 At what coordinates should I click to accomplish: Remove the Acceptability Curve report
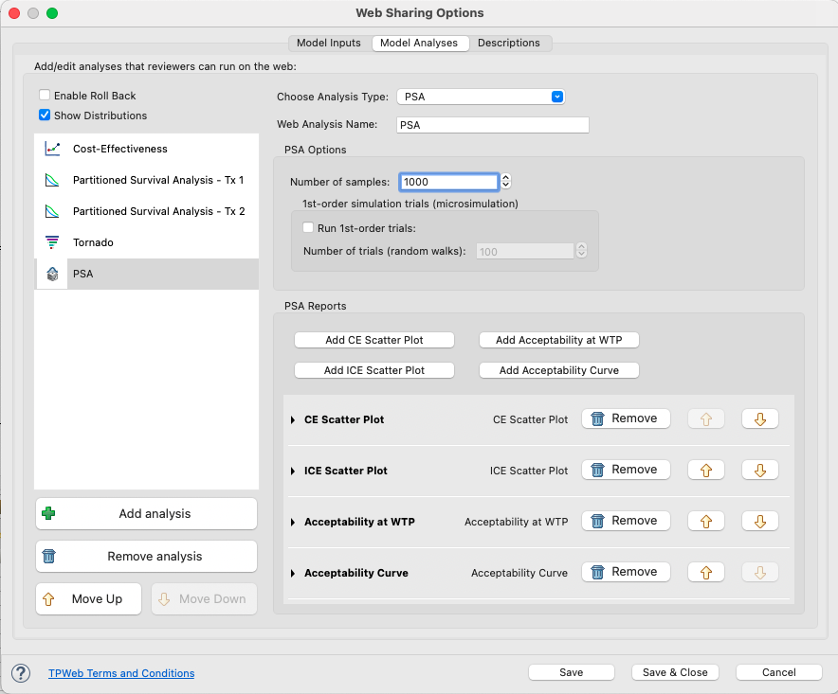point(626,572)
